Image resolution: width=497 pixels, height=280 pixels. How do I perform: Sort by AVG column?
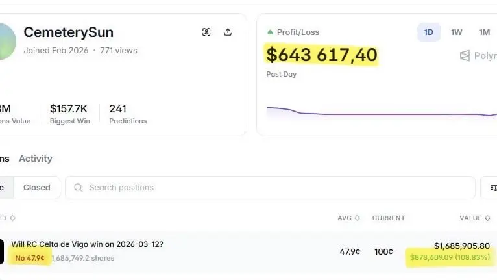click(348, 218)
